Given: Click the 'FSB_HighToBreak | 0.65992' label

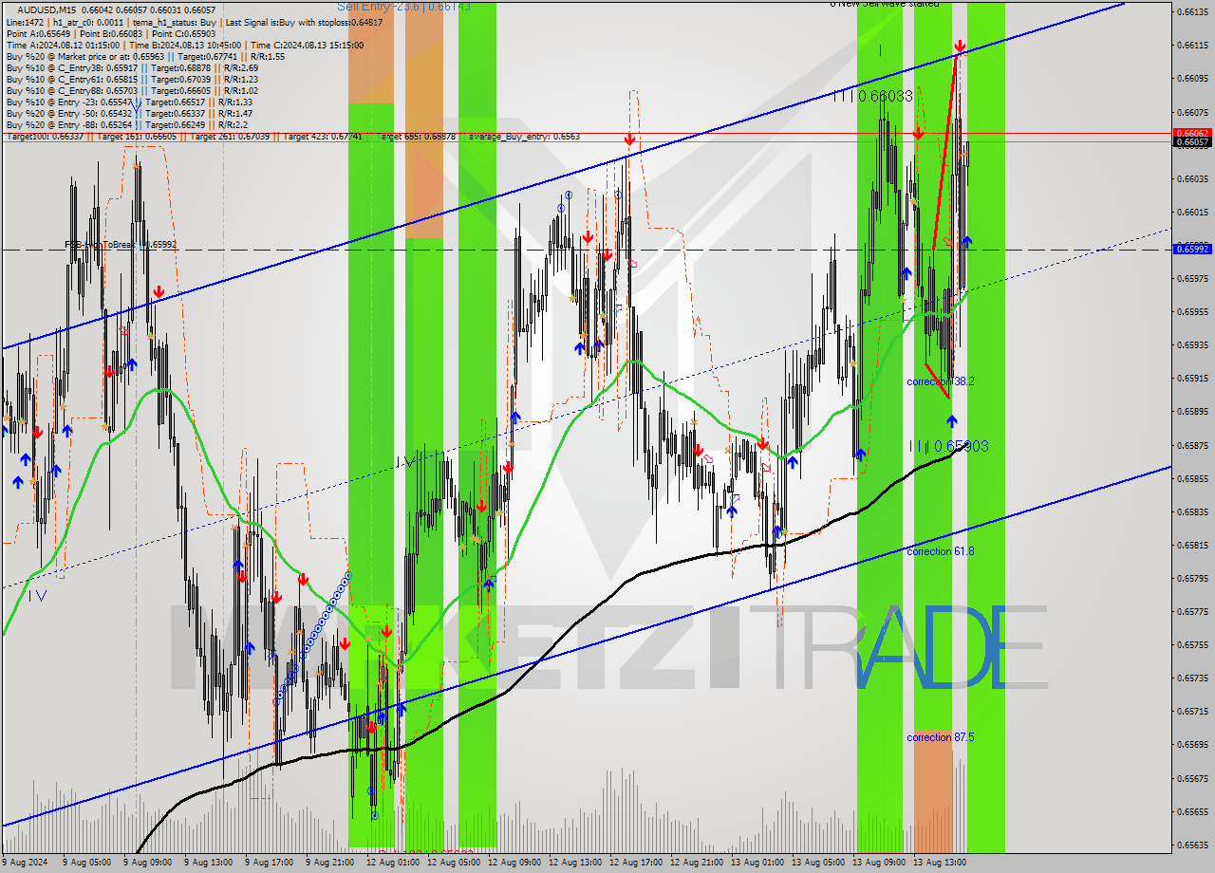Looking at the screenshot, I should (121, 244).
